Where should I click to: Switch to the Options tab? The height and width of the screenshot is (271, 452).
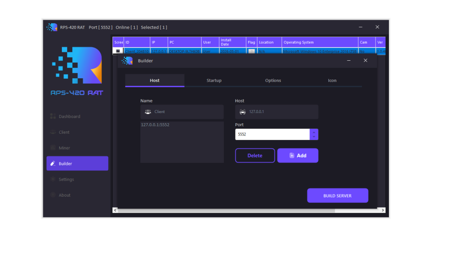point(273,81)
